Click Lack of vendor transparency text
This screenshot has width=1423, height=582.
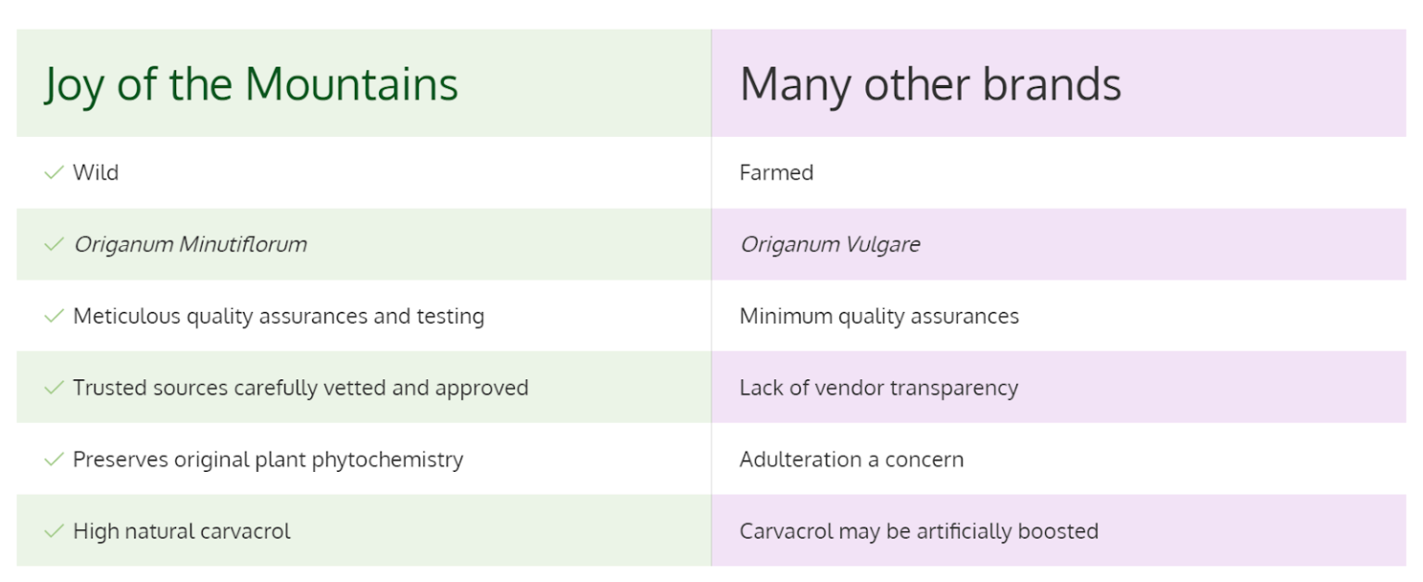tap(878, 388)
